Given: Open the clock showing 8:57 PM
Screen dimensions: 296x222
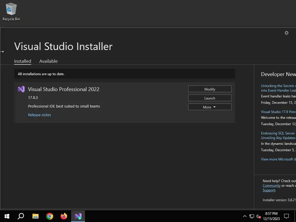Looking at the screenshot, I should [271, 216].
